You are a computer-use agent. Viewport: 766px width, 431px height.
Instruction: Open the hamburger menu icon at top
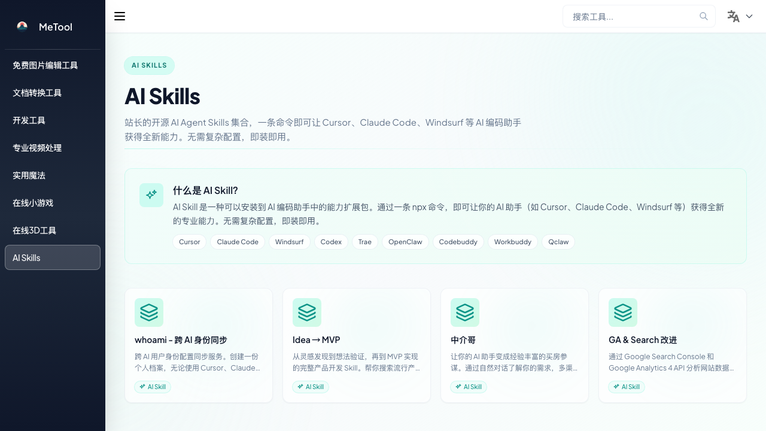pyautogui.click(x=120, y=16)
